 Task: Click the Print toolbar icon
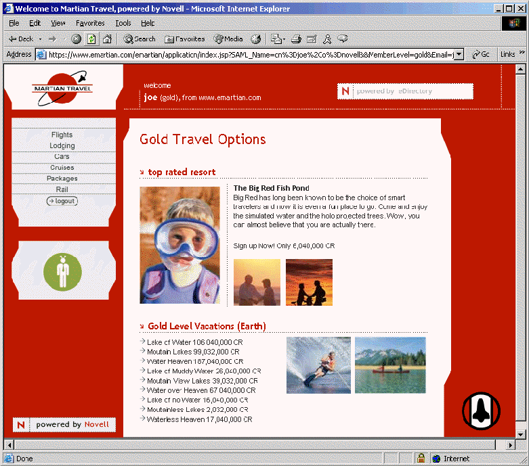click(x=296, y=39)
